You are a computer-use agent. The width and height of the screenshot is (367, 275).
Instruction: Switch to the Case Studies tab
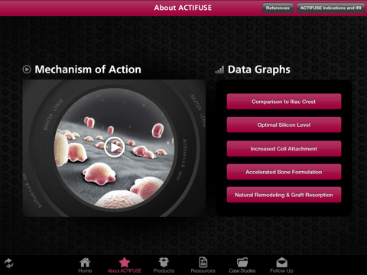tap(242, 265)
